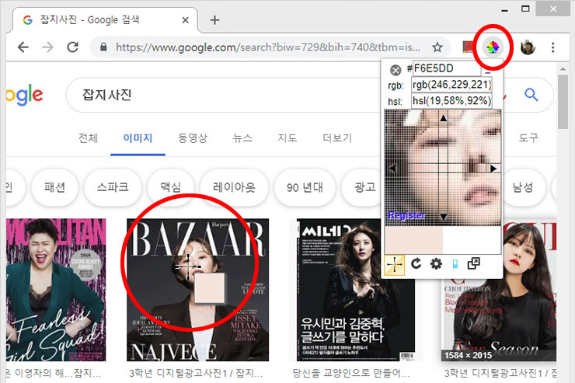Maximize the Chrome window
The image size is (575, 383).
(525, 9)
